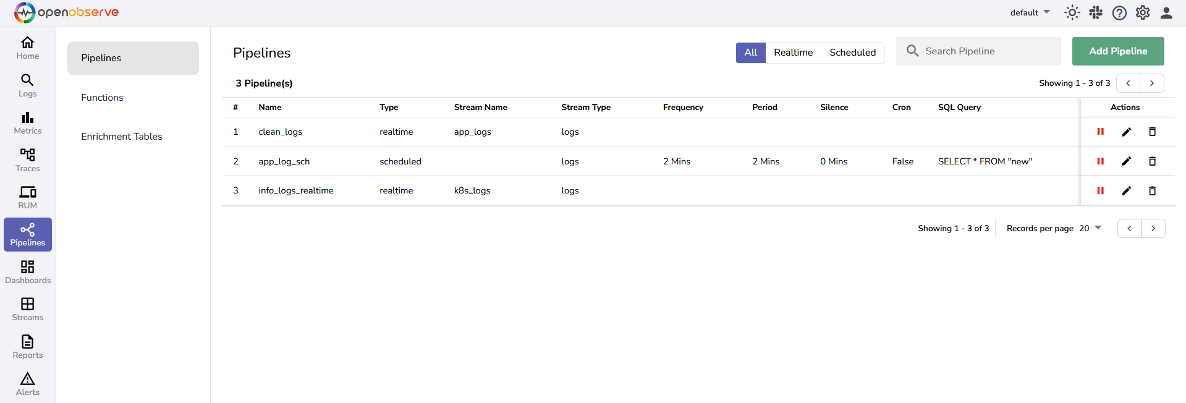This screenshot has width=1186, height=403.
Task: Pause the info_logs_realtime pipeline
Action: coord(1100,191)
